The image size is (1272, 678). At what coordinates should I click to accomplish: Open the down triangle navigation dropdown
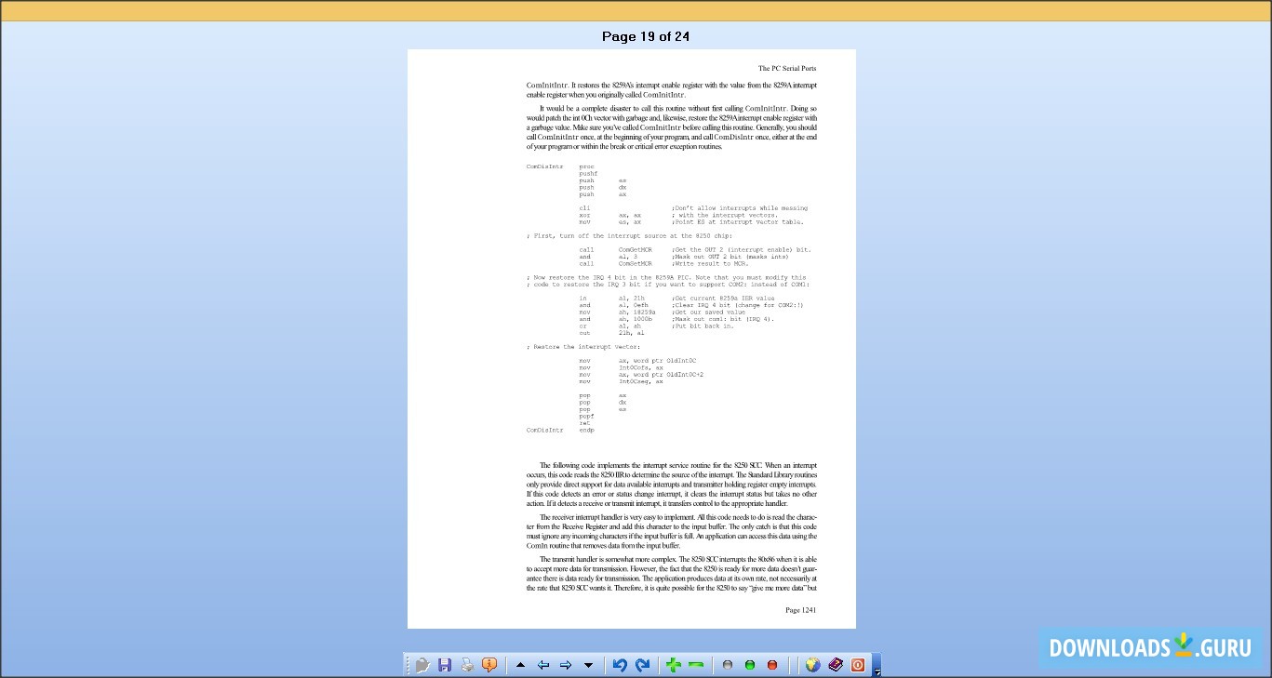click(x=588, y=664)
